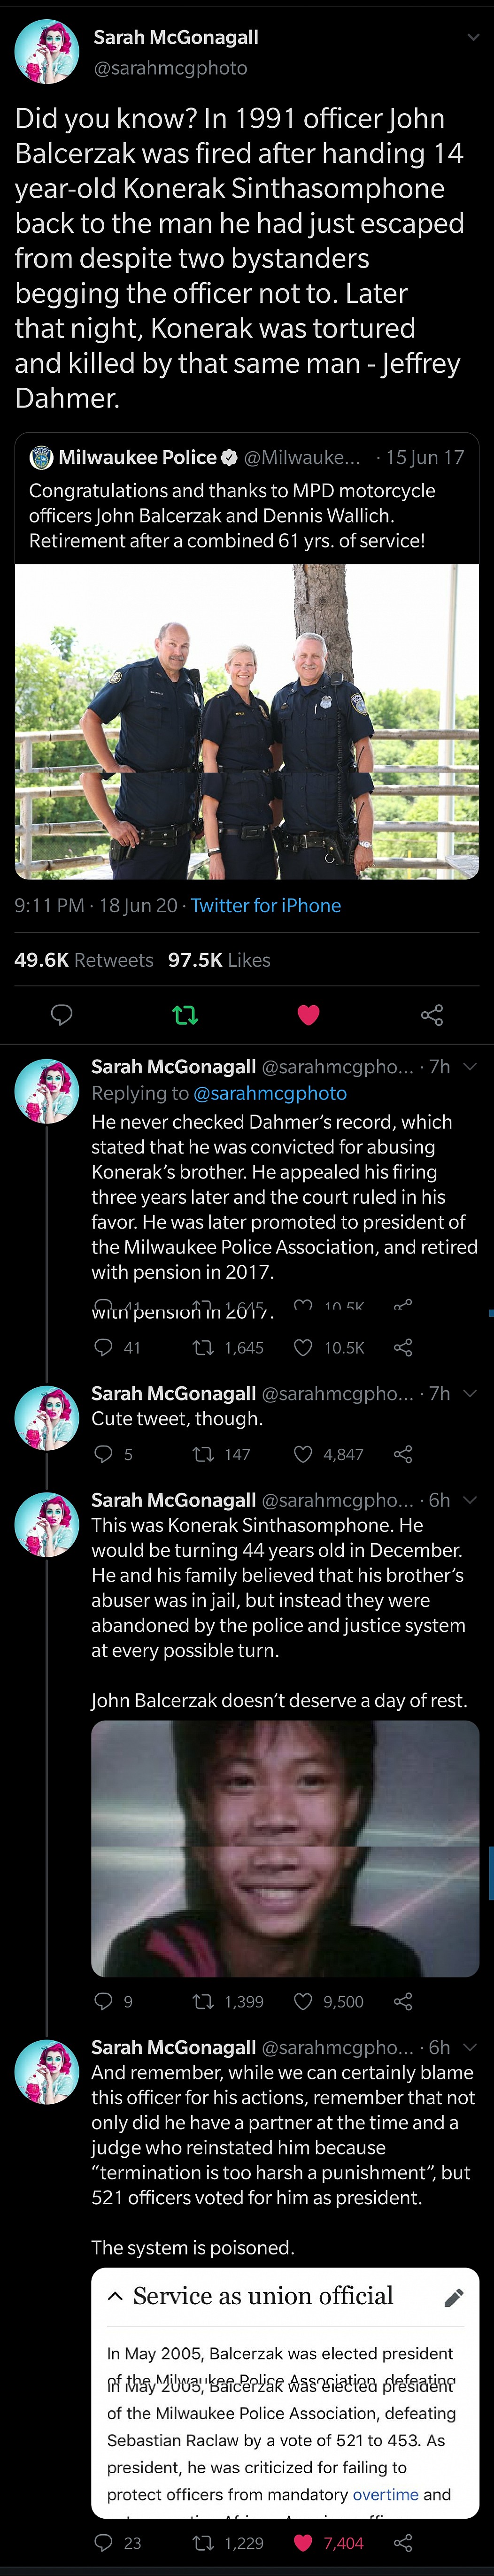Unlike the main tweet with the red heart

(x=309, y=1015)
